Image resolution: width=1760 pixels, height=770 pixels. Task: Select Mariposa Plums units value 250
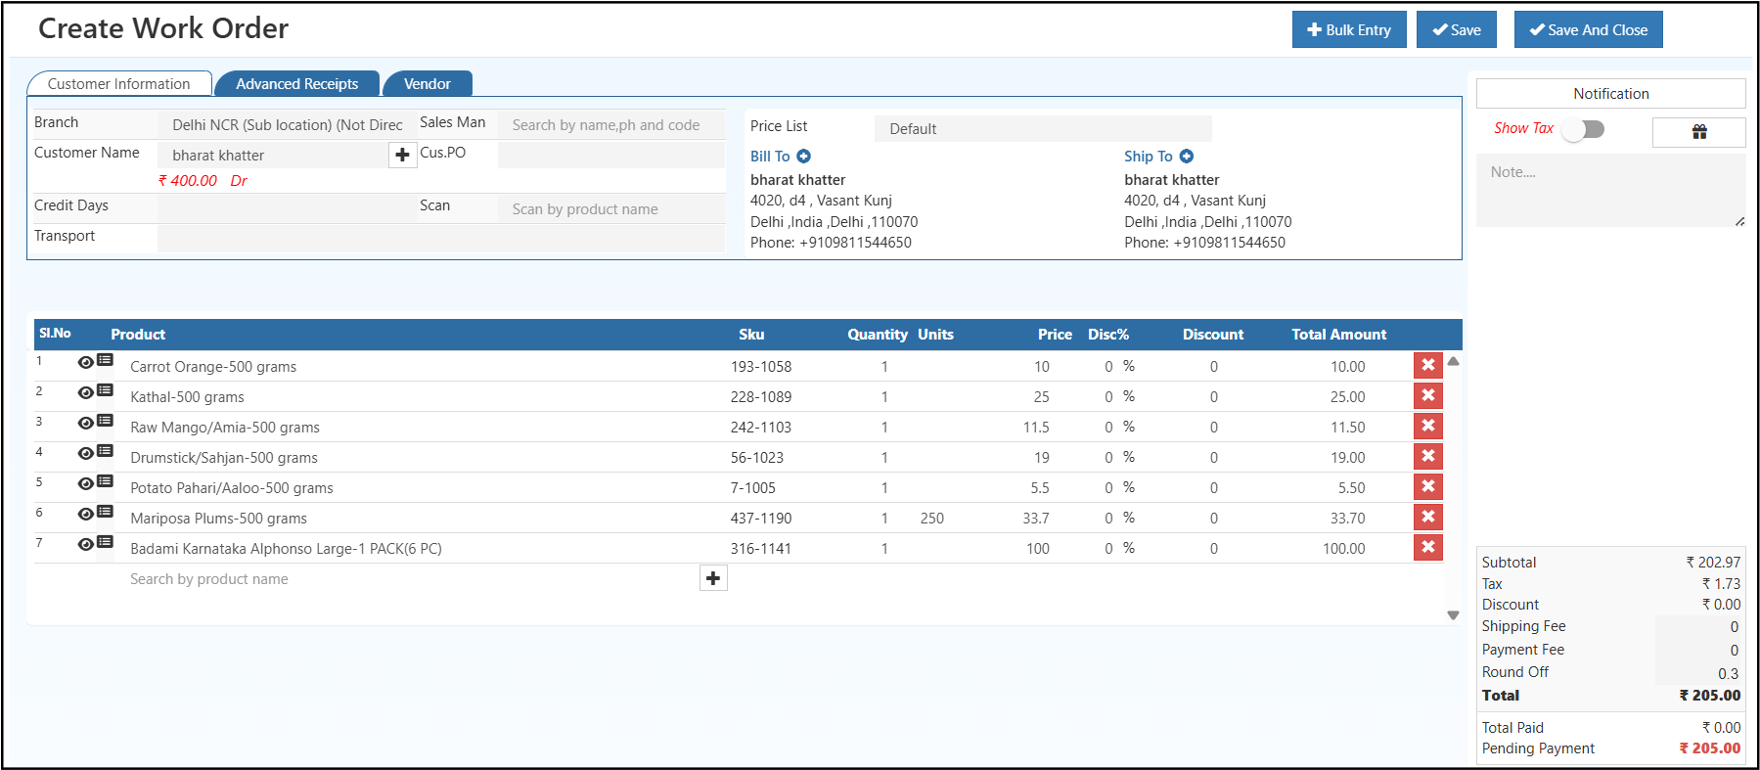[x=932, y=518]
